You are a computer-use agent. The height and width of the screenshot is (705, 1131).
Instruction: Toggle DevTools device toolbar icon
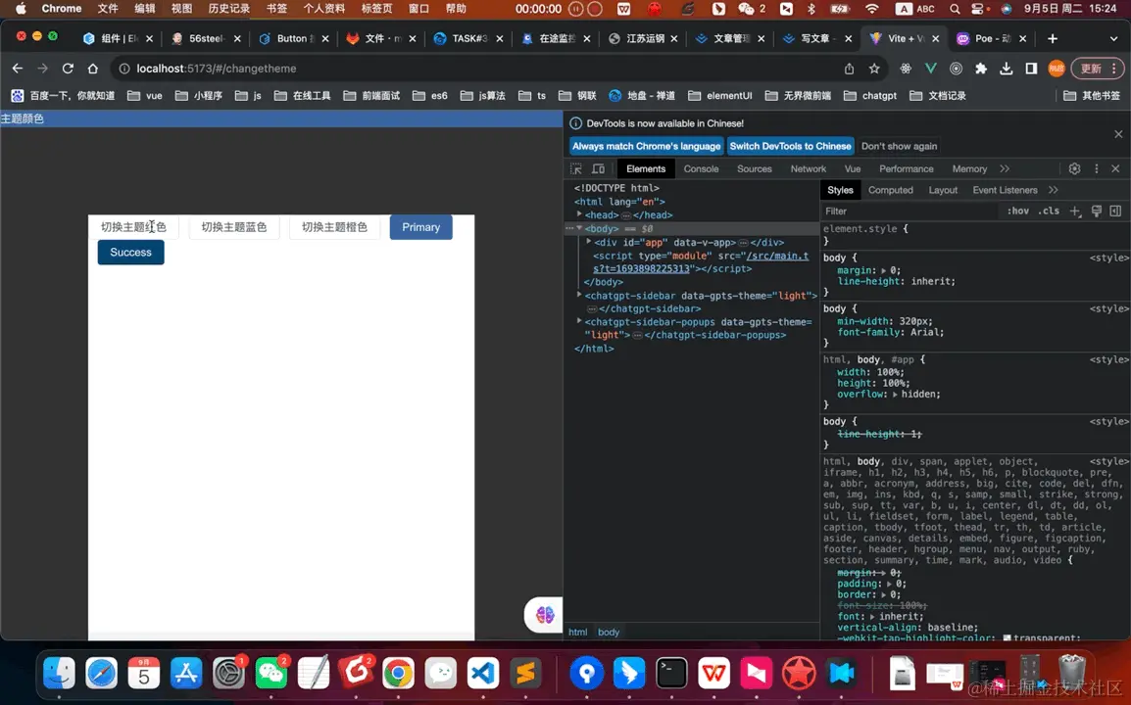(599, 168)
